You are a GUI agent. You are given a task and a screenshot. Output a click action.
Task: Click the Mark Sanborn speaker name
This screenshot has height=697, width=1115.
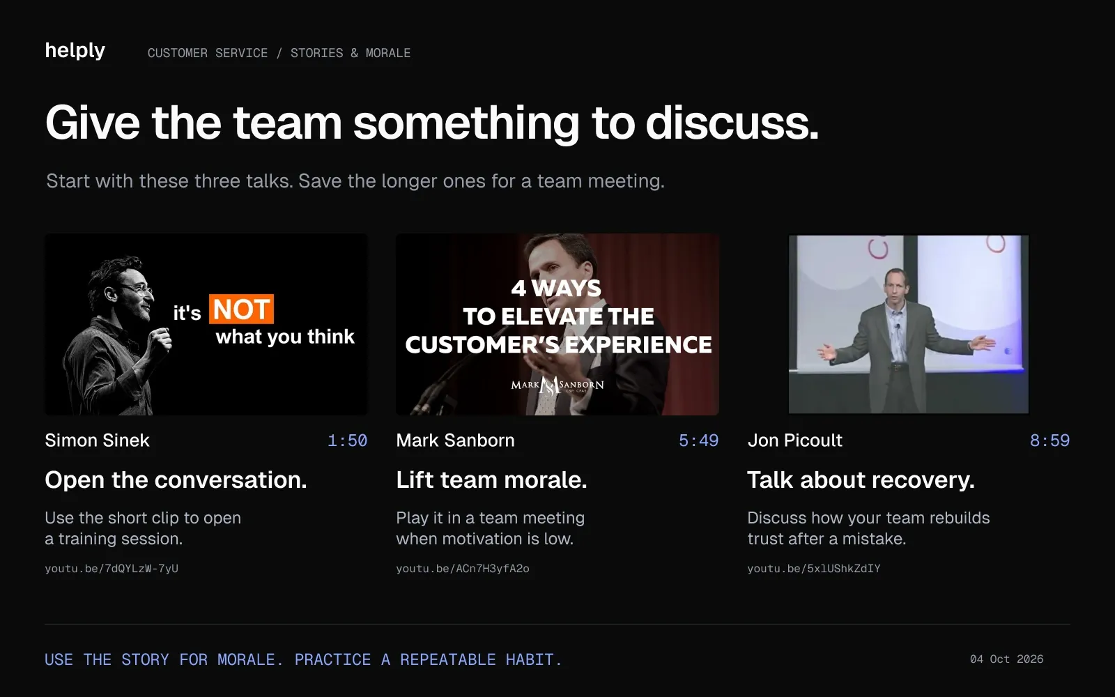[x=456, y=441]
